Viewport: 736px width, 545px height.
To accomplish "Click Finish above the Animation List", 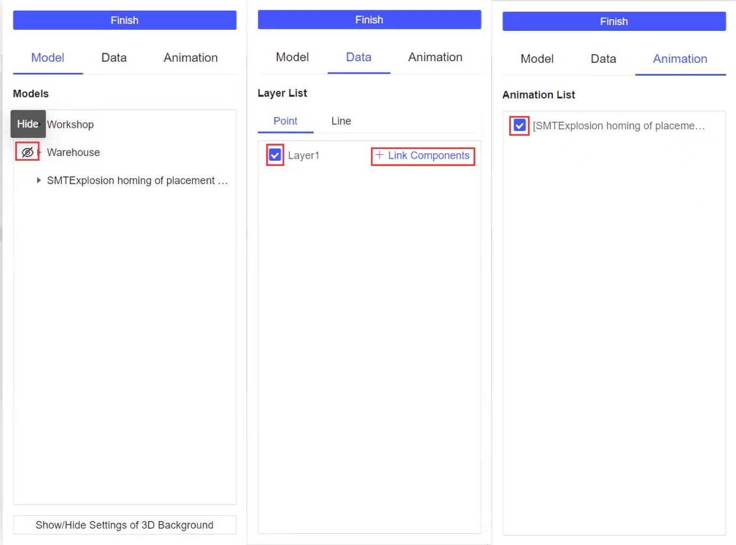I will tap(614, 21).
